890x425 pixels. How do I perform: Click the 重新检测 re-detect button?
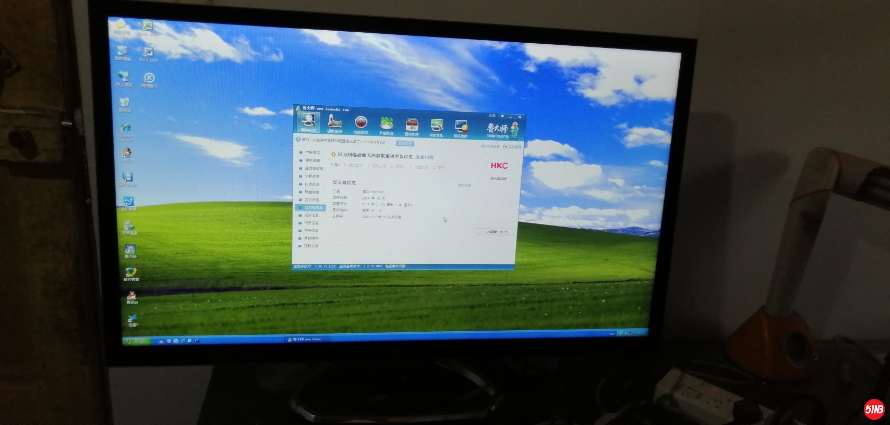click(x=405, y=143)
